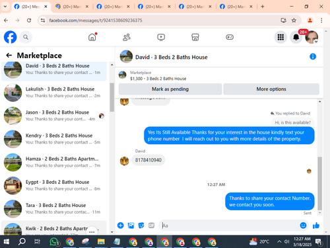Image resolution: width=330 pixels, height=248 pixels.
Task: Open the three-dots menu on Kwik chat
Action: 92,231
